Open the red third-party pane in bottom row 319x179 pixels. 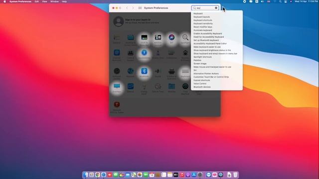click(x=117, y=104)
